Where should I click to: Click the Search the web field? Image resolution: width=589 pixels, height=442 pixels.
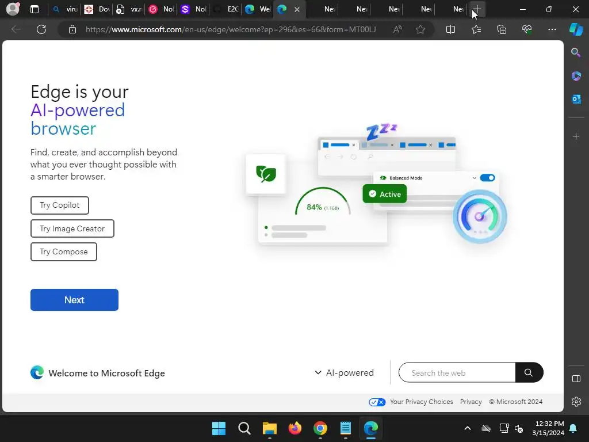point(457,373)
